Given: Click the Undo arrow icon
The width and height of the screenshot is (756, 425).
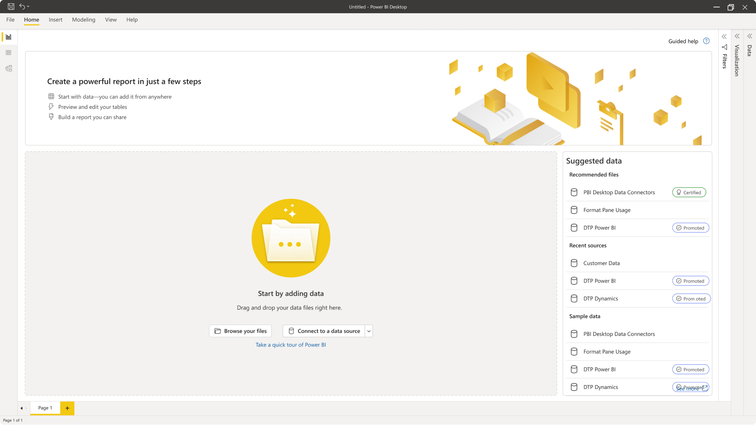Looking at the screenshot, I should click(x=22, y=7).
